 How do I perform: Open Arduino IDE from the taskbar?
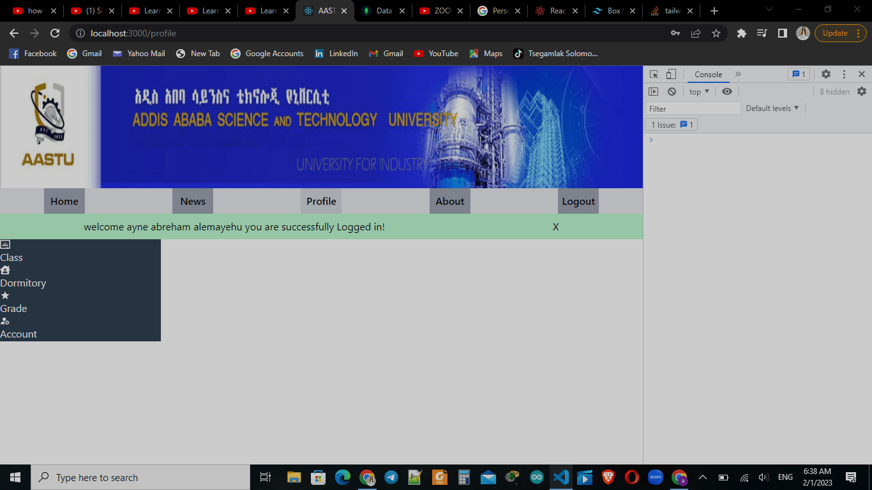537,477
